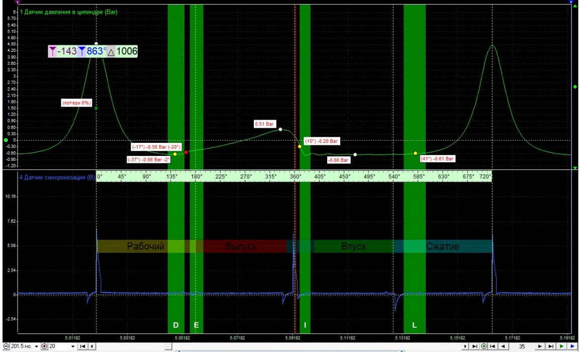Viewport: 581px width, 352px height.
Task: Select the Сжатие stroke phase bar
Action: pyautogui.click(x=442, y=246)
